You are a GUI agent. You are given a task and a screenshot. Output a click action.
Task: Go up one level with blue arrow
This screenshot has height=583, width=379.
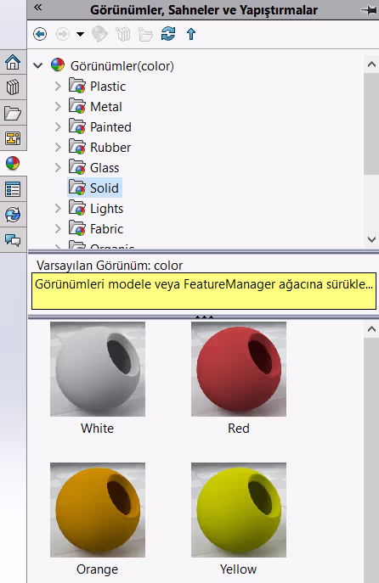coord(191,34)
